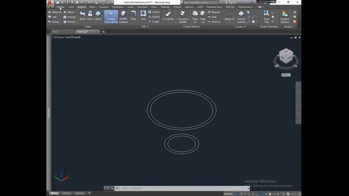
Task: Switch to the Layout1 tab
Action: (x=66, y=193)
